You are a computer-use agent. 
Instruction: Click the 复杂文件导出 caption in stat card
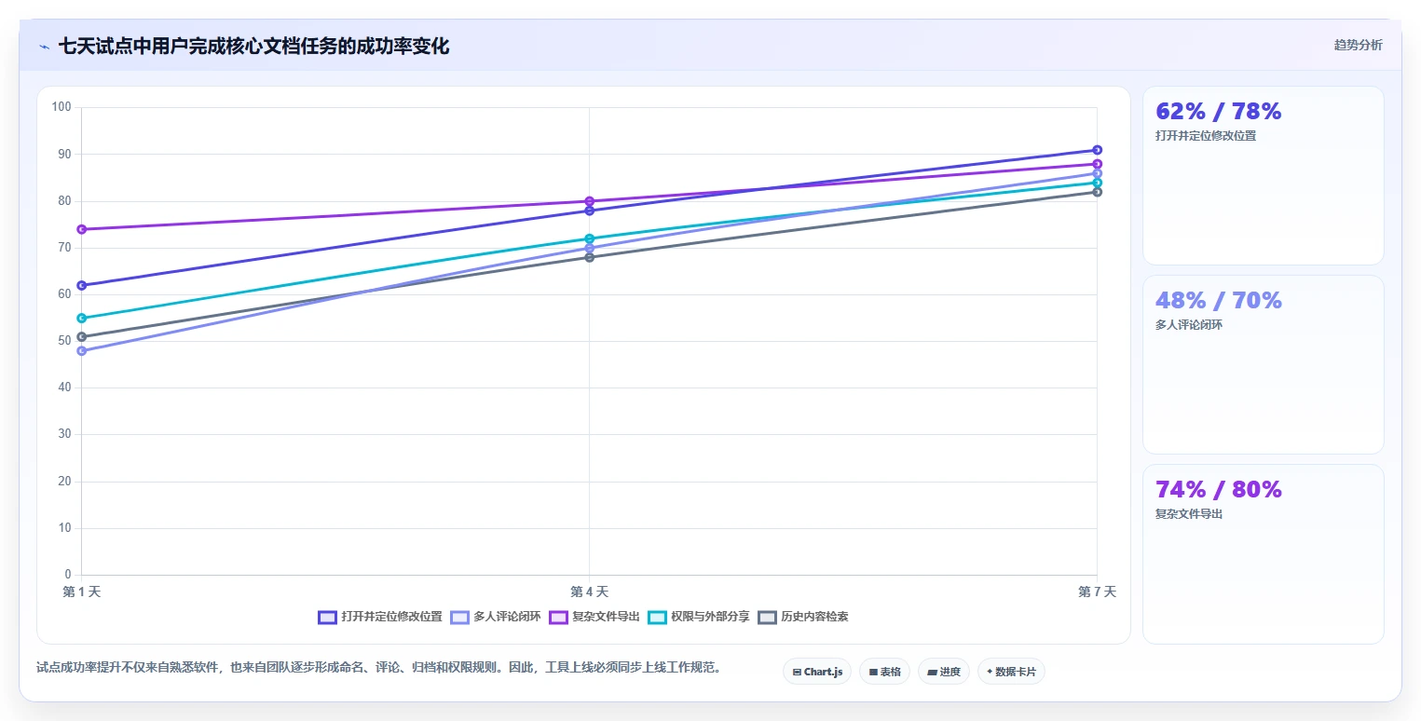1189,514
